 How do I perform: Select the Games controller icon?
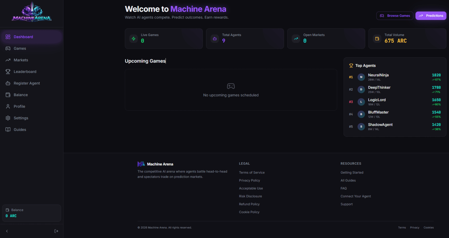pyautogui.click(x=8, y=48)
